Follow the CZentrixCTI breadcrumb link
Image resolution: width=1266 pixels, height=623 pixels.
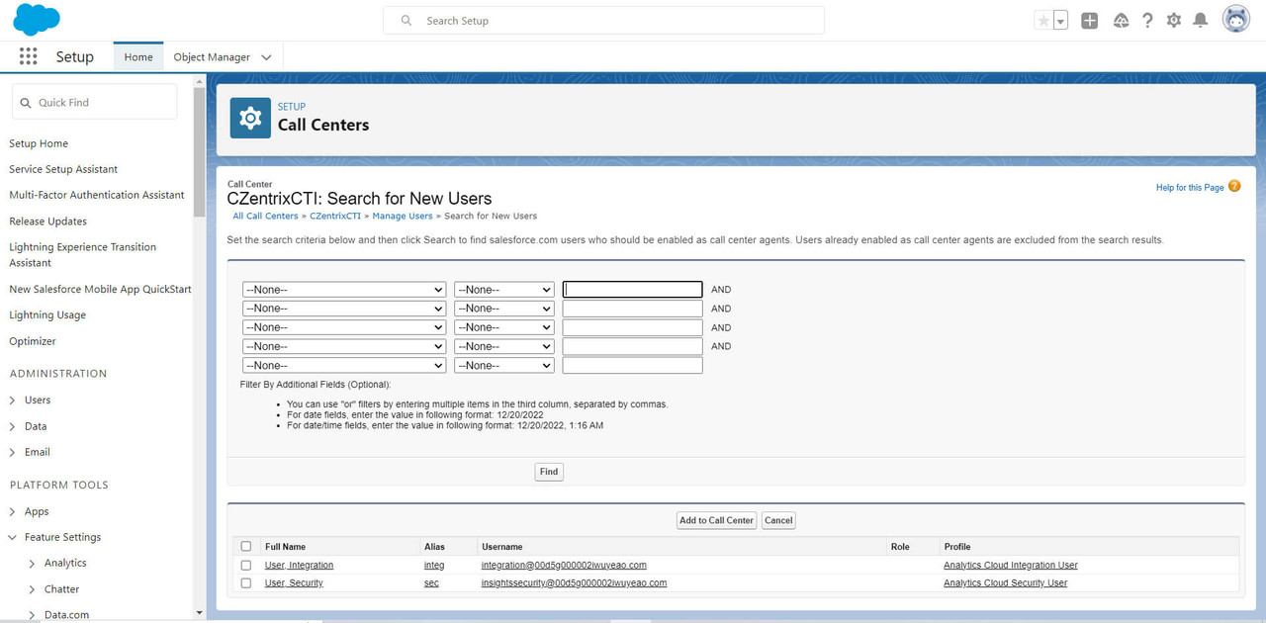tap(335, 216)
